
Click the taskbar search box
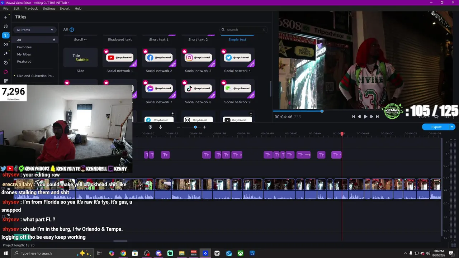(x=53, y=253)
